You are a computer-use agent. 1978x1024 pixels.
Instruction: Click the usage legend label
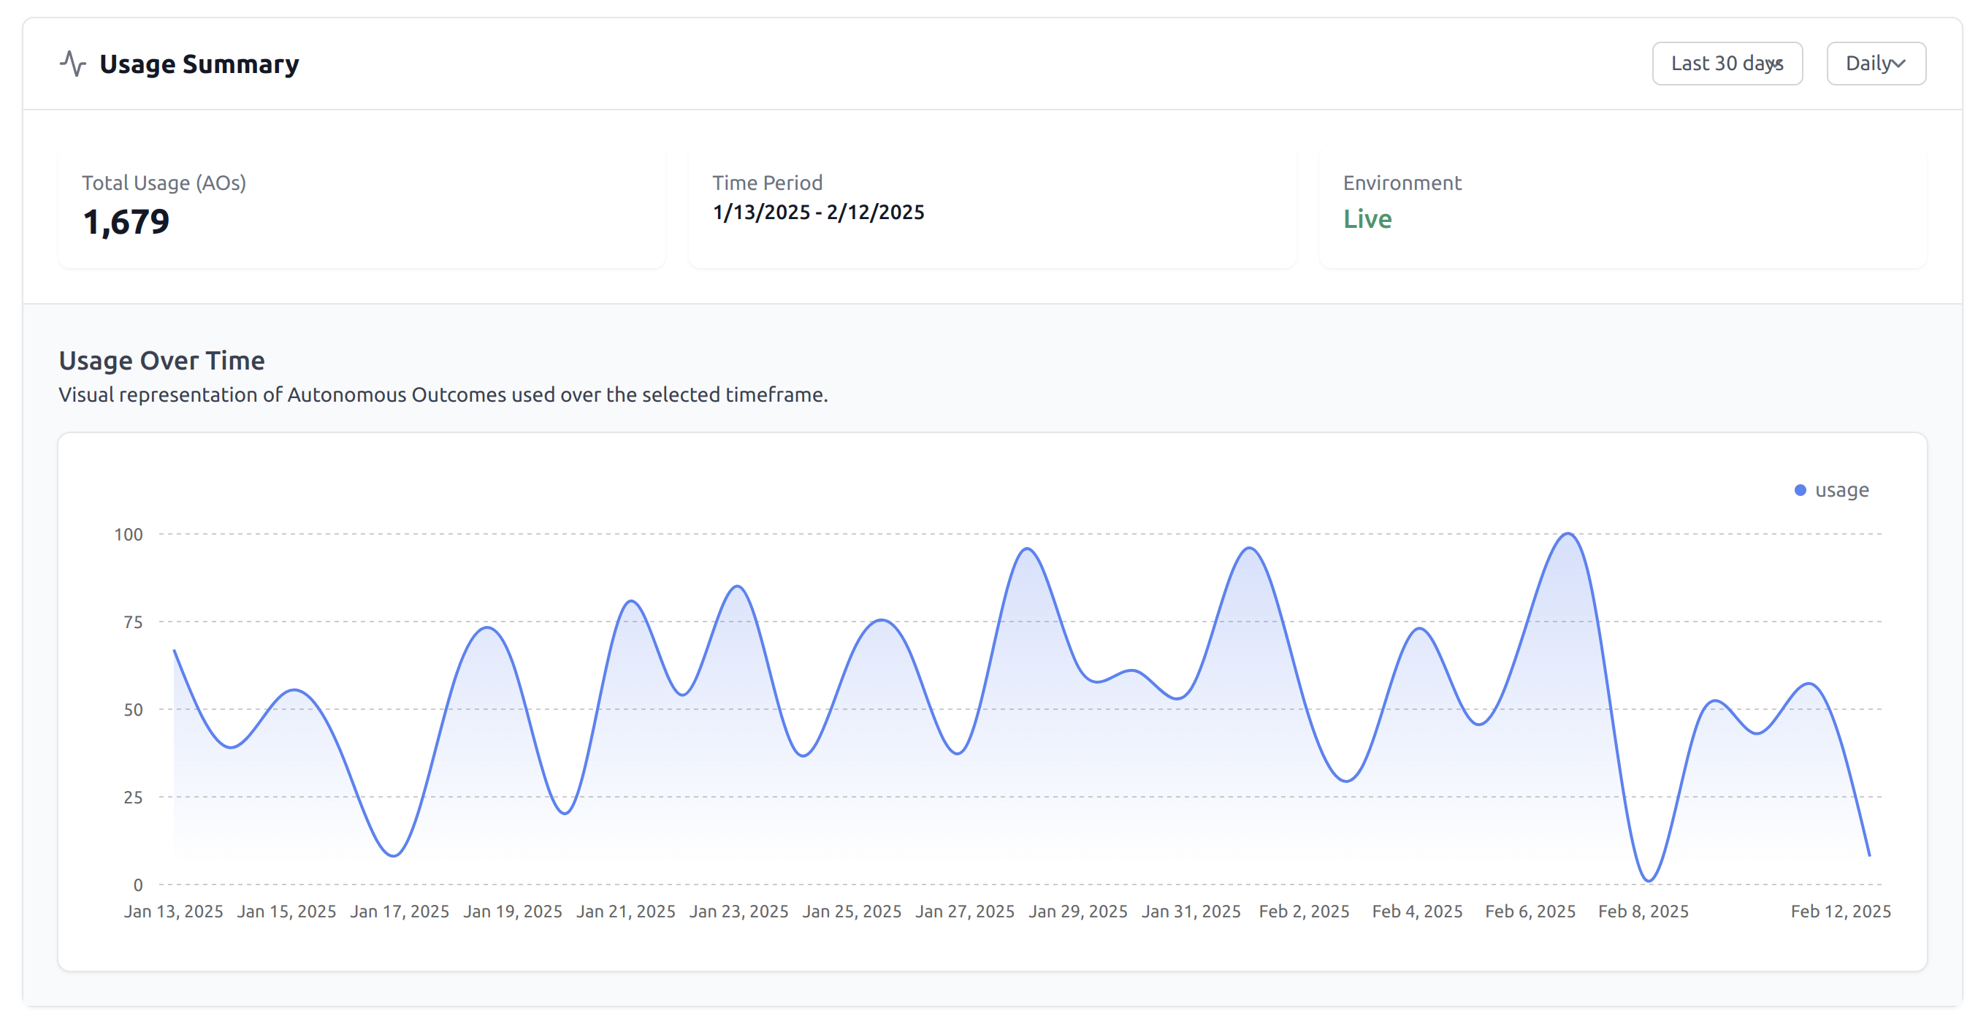point(1841,490)
